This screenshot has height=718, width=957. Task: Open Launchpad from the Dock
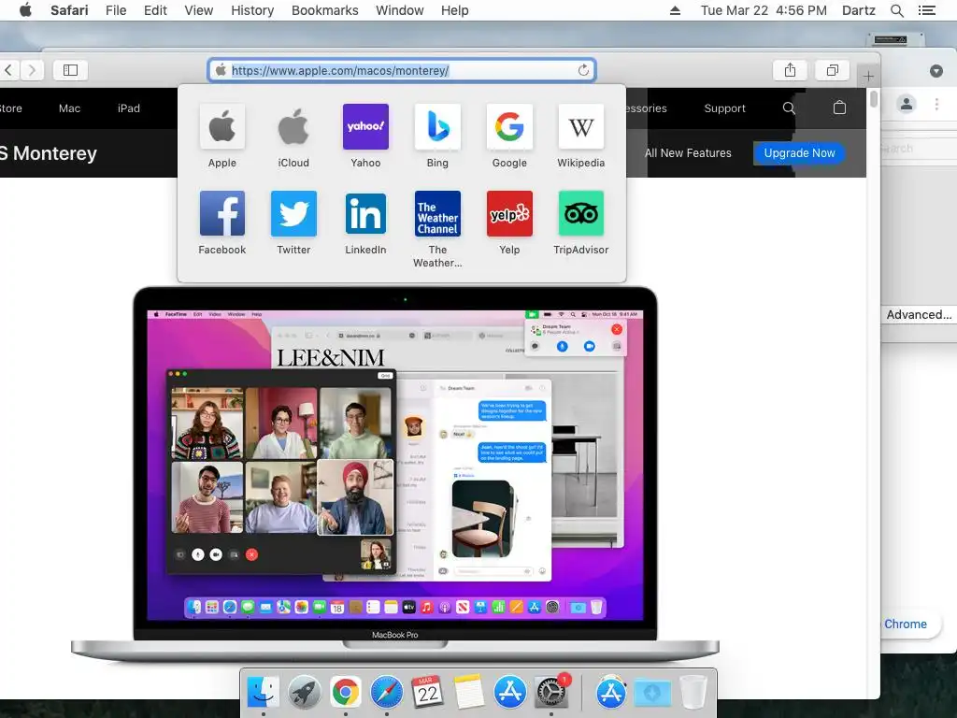[304, 692]
